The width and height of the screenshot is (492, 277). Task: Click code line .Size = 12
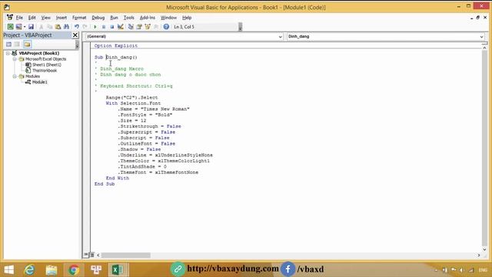click(x=132, y=121)
